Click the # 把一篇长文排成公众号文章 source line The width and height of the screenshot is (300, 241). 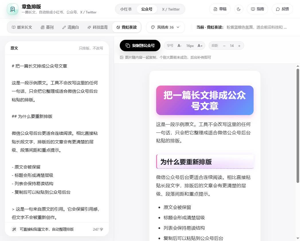tap(39, 66)
